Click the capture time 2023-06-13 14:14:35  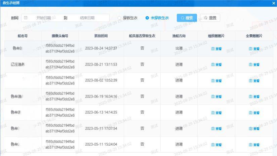101,112
